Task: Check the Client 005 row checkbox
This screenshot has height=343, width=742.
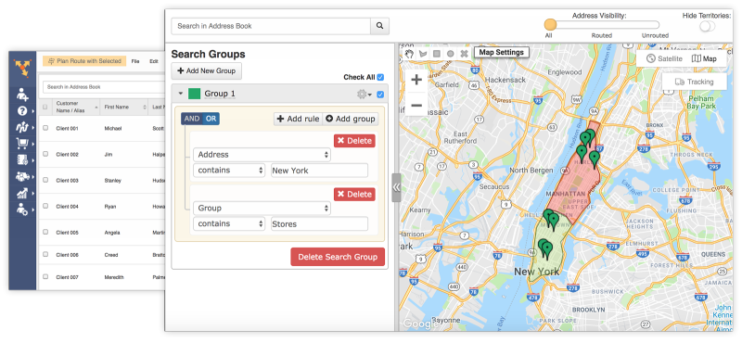Action: [x=45, y=233]
